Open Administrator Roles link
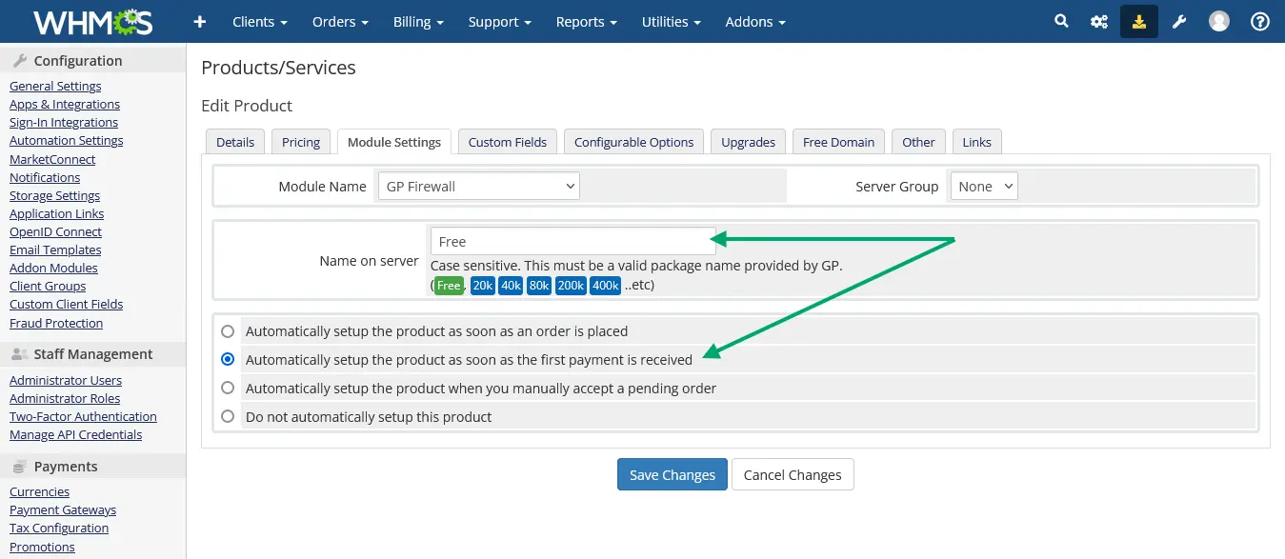 coord(65,398)
